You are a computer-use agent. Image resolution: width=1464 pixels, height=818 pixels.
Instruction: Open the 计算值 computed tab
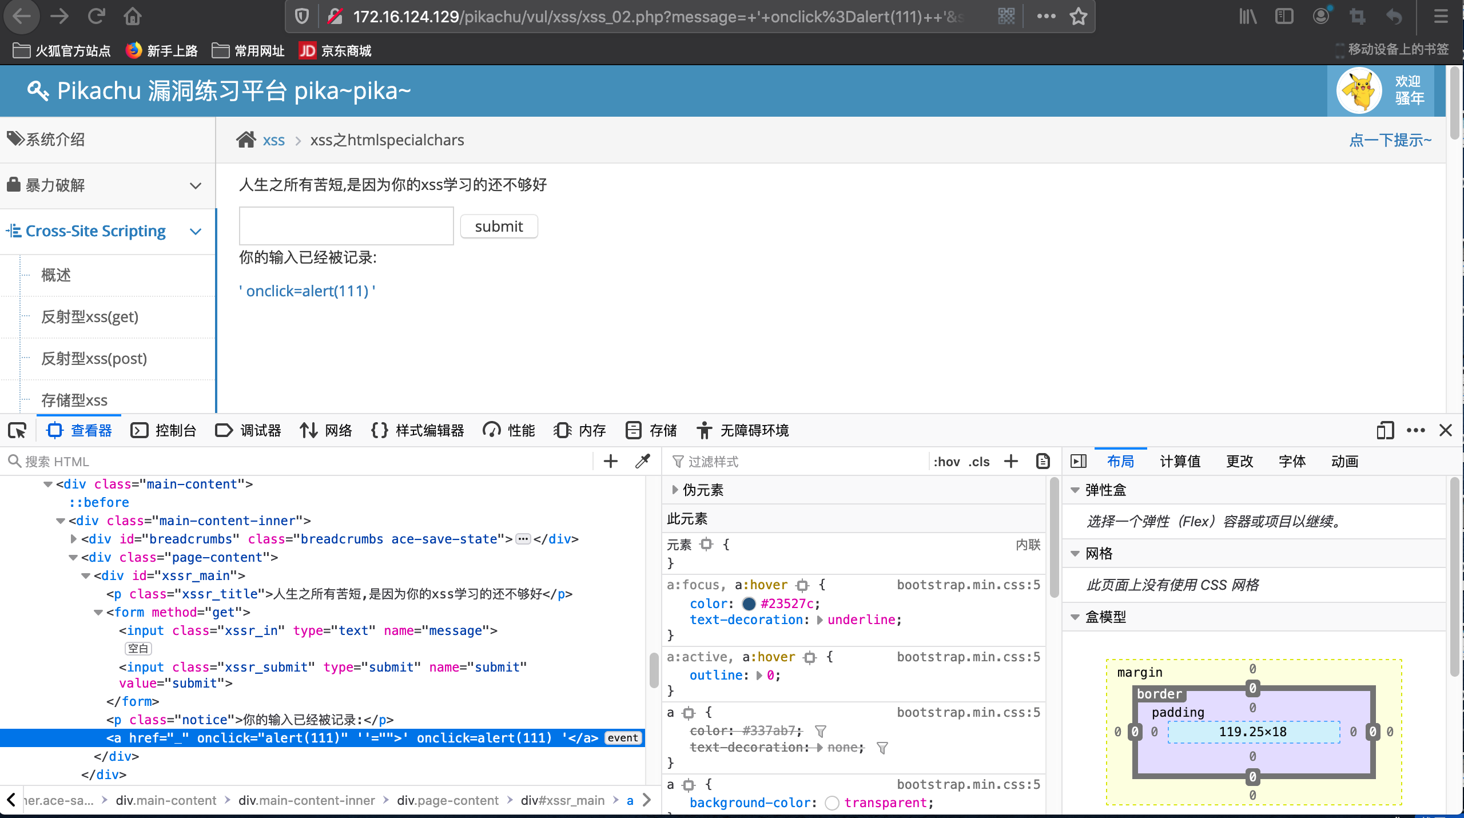click(x=1180, y=461)
